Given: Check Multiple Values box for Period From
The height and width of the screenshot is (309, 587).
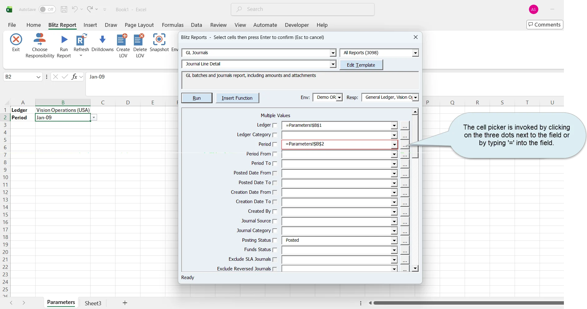Looking at the screenshot, I should click(275, 154).
